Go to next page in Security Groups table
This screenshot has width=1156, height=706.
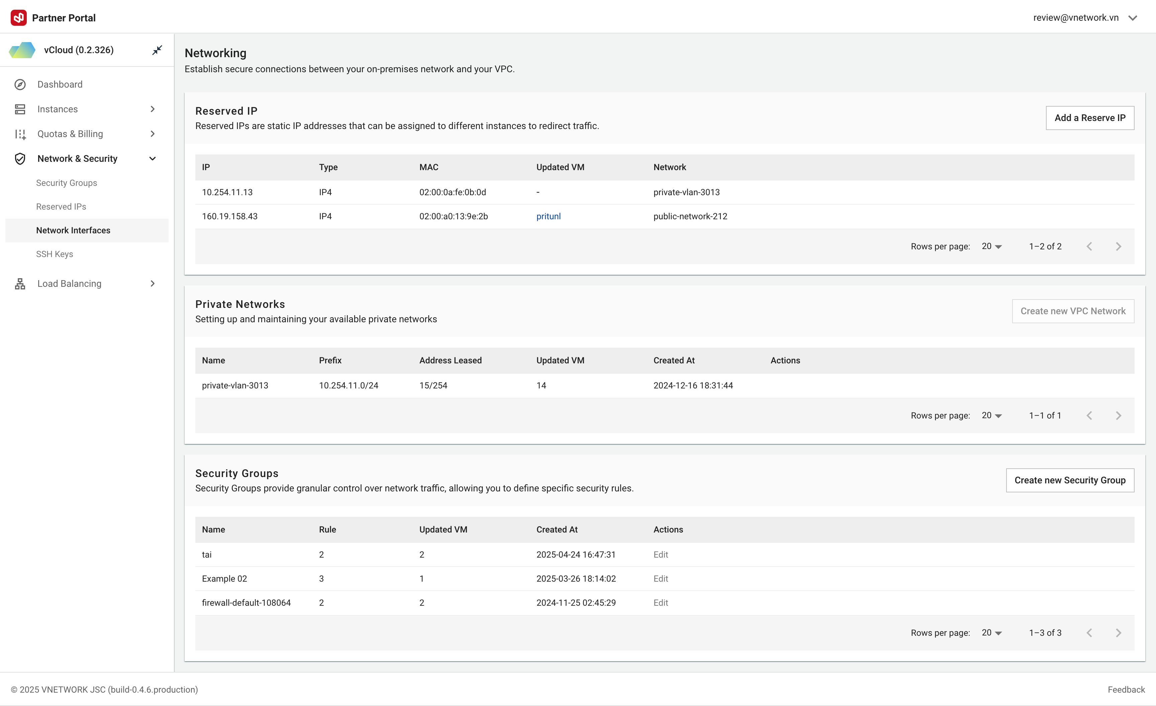point(1118,633)
